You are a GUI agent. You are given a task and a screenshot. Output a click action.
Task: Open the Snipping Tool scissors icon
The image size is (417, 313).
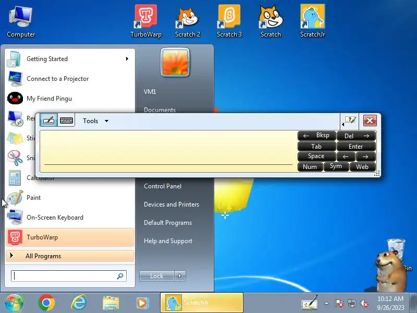coord(15,158)
